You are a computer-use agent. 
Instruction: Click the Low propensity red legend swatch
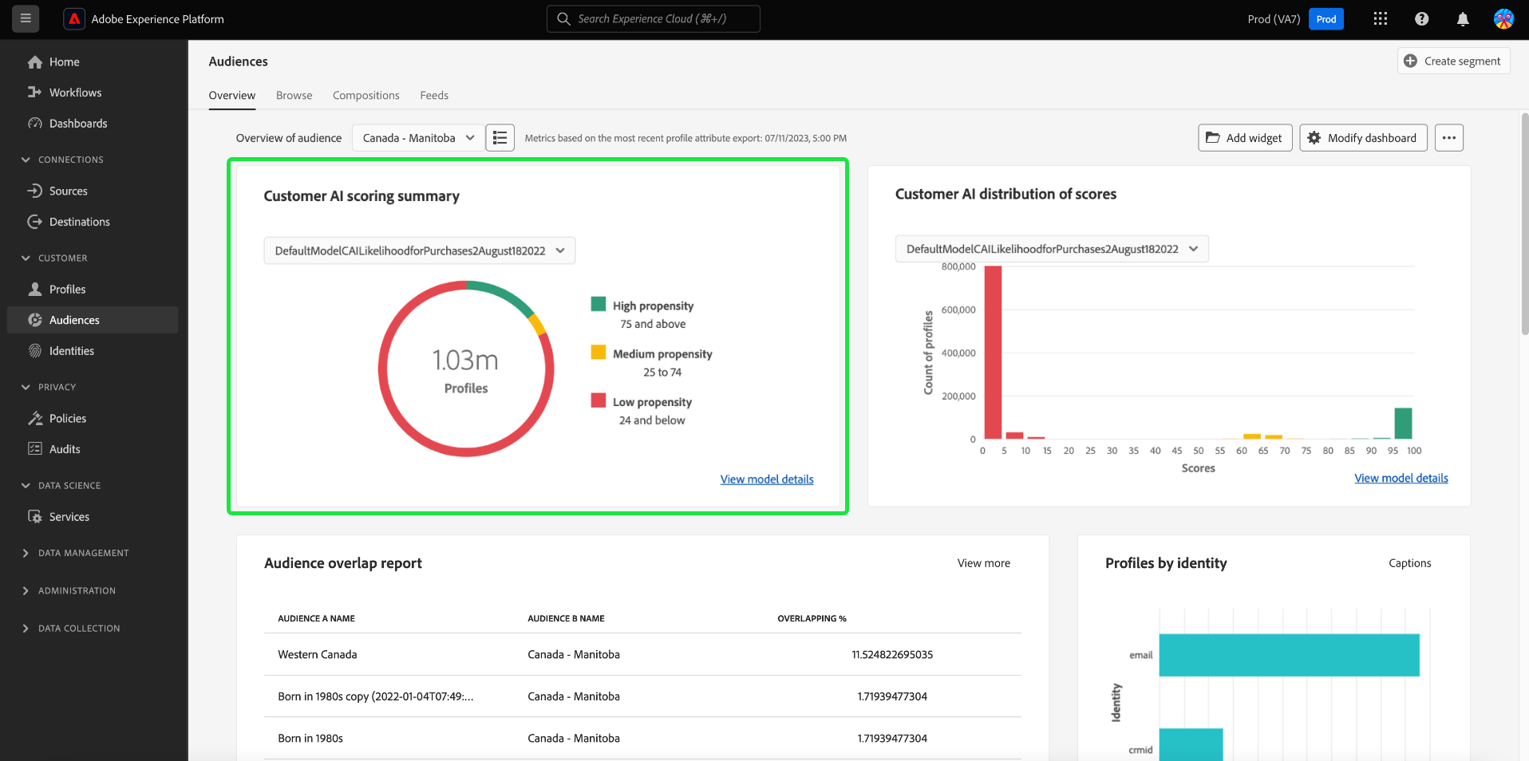tap(599, 400)
